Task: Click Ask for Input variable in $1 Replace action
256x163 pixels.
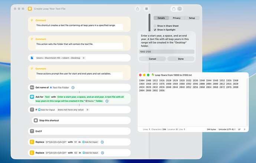Action: click(90, 142)
